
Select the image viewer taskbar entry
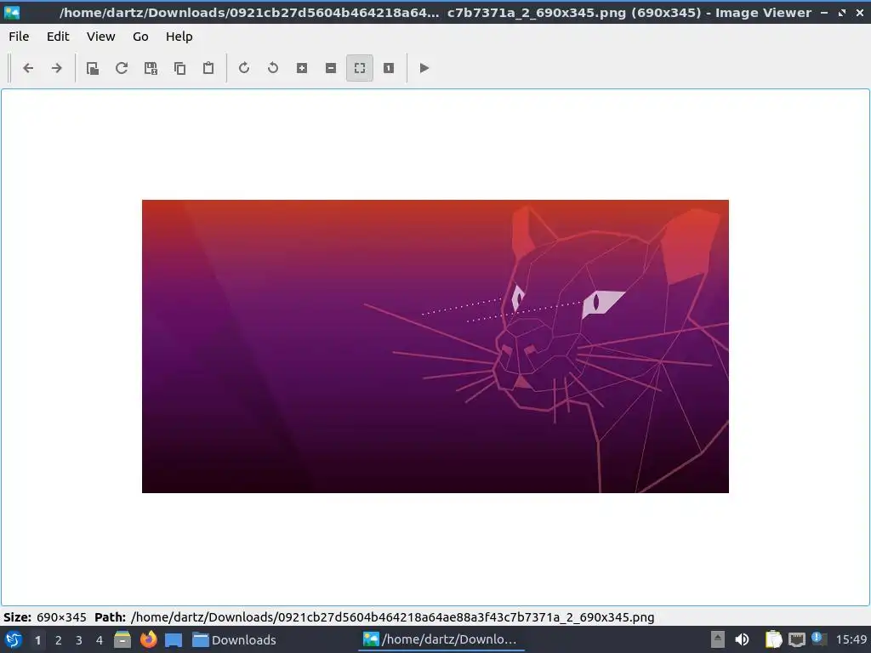(x=441, y=639)
